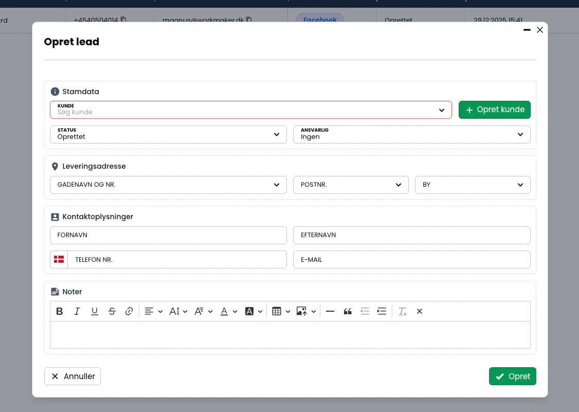579x412 pixels.
Task: Open the Gadenavn og nr. dropdown
Action: pyautogui.click(x=168, y=185)
